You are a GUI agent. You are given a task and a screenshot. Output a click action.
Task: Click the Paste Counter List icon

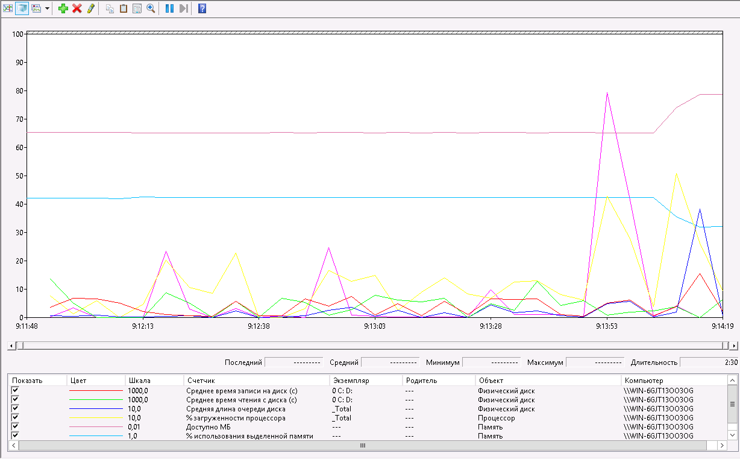pyautogui.click(x=124, y=8)
